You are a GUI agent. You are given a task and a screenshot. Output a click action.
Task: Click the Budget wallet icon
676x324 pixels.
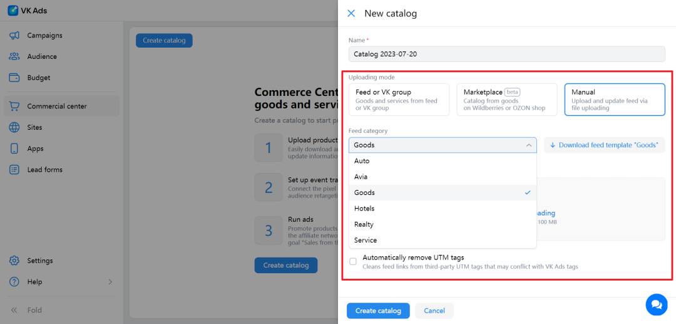pyautogui.click(x=14, y=78)
